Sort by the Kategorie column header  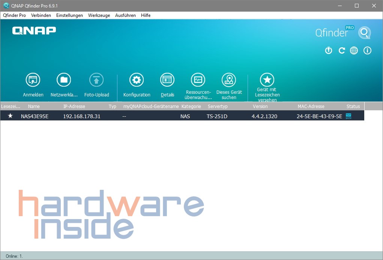(x=191, y=107)
